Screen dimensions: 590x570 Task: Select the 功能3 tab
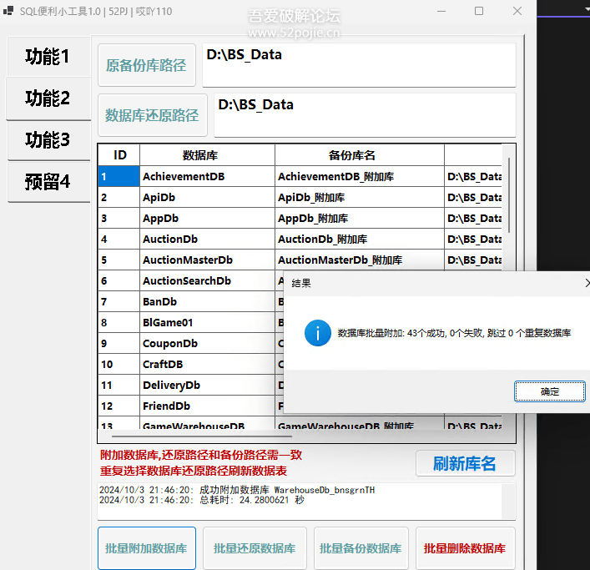pos(48,139)
